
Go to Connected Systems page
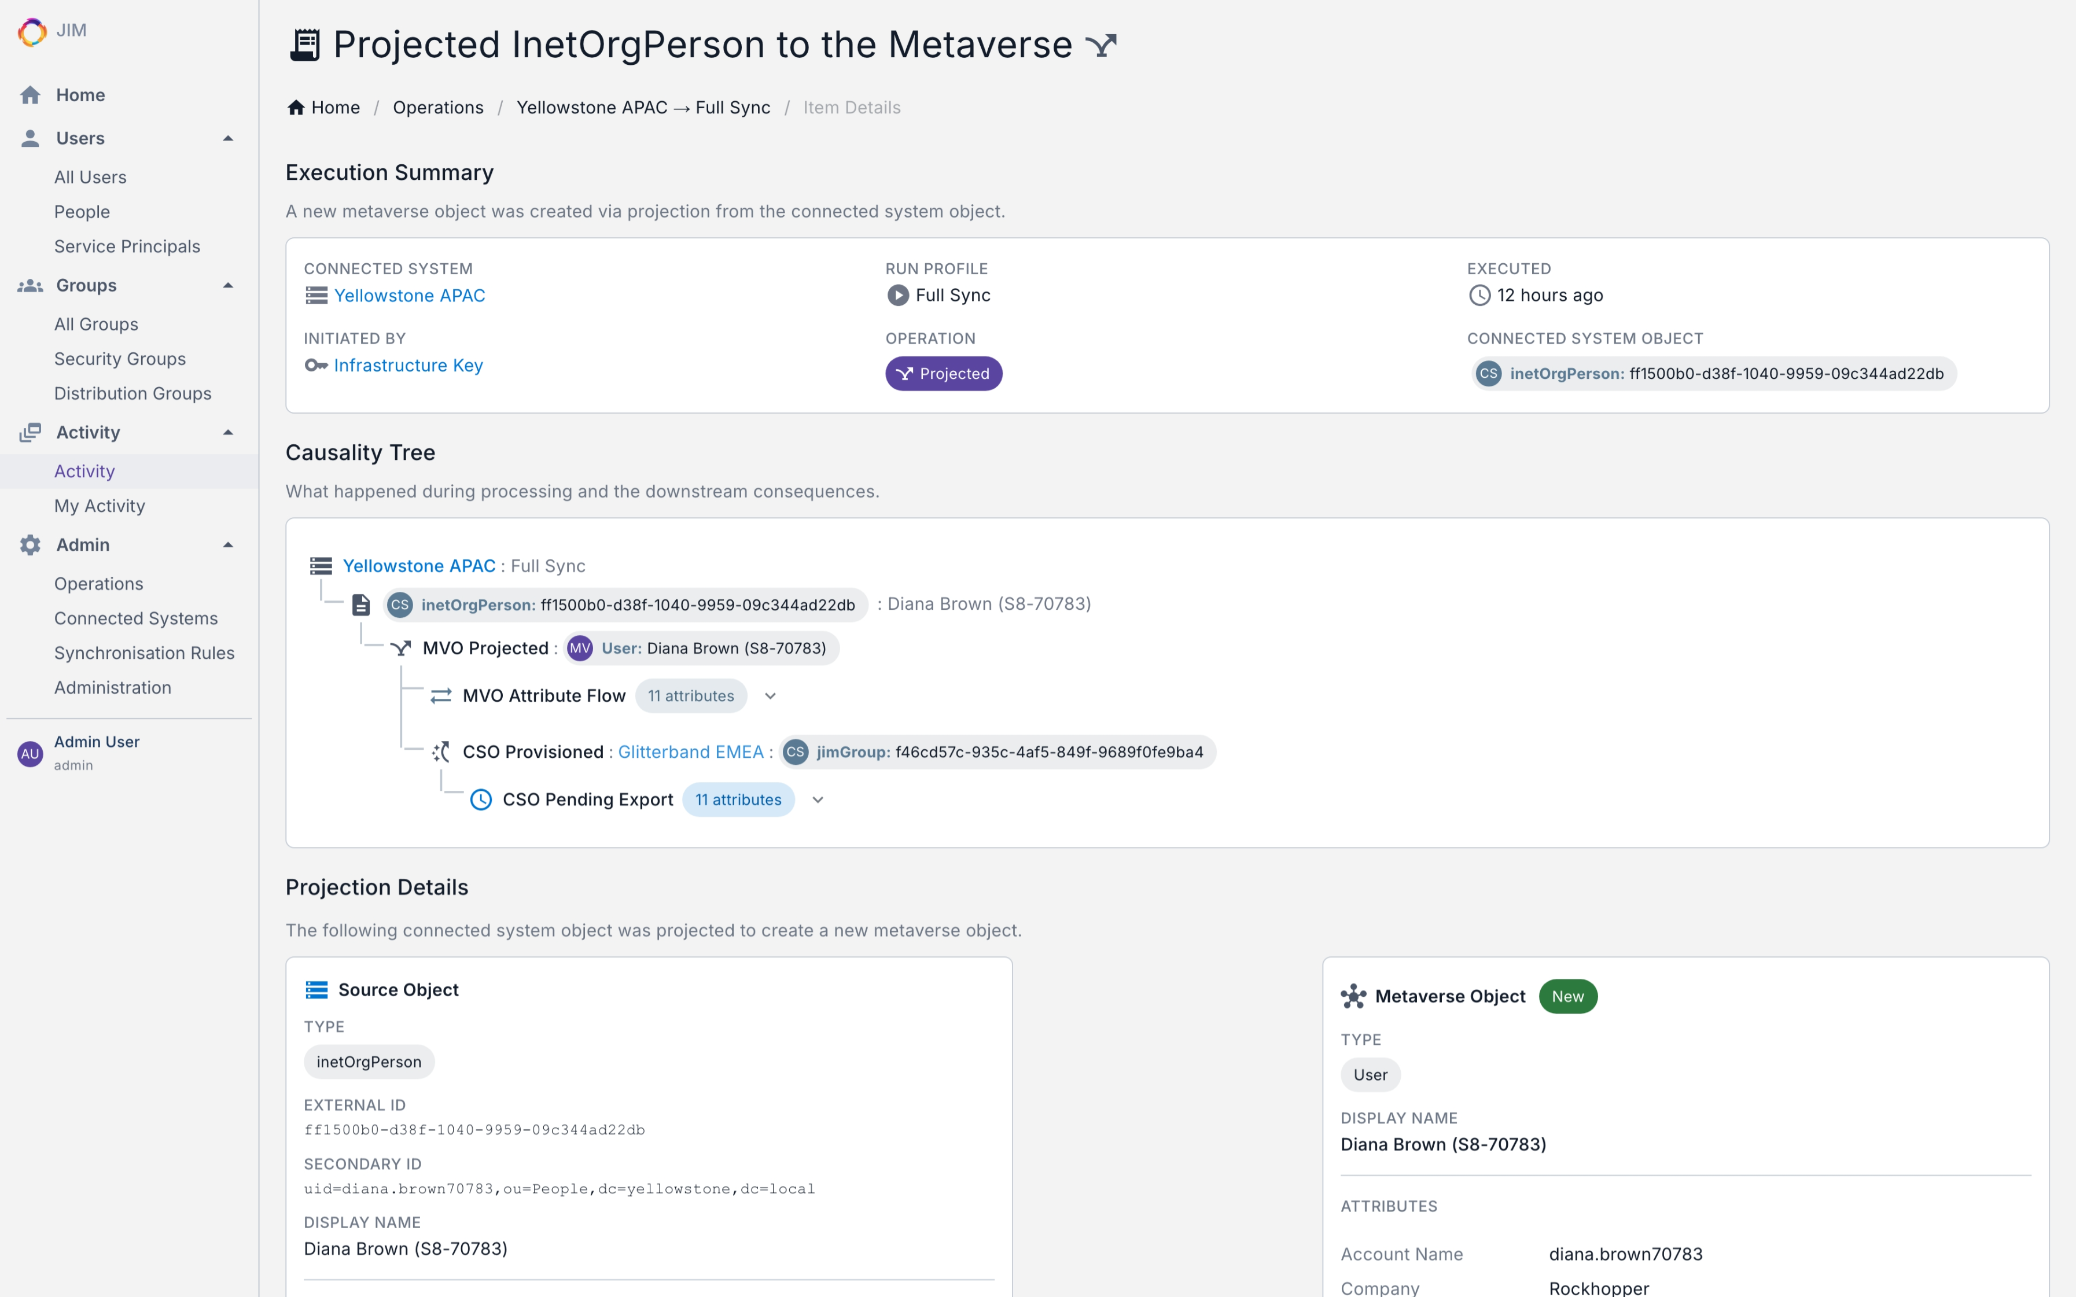(135, 618)
